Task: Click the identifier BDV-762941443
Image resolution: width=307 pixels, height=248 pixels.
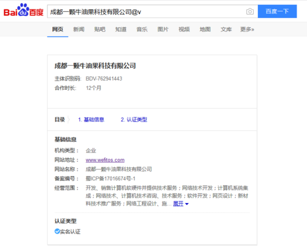Action: 104,79
